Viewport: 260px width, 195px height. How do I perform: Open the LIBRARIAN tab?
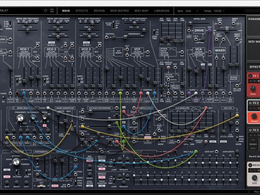(162, 11)
